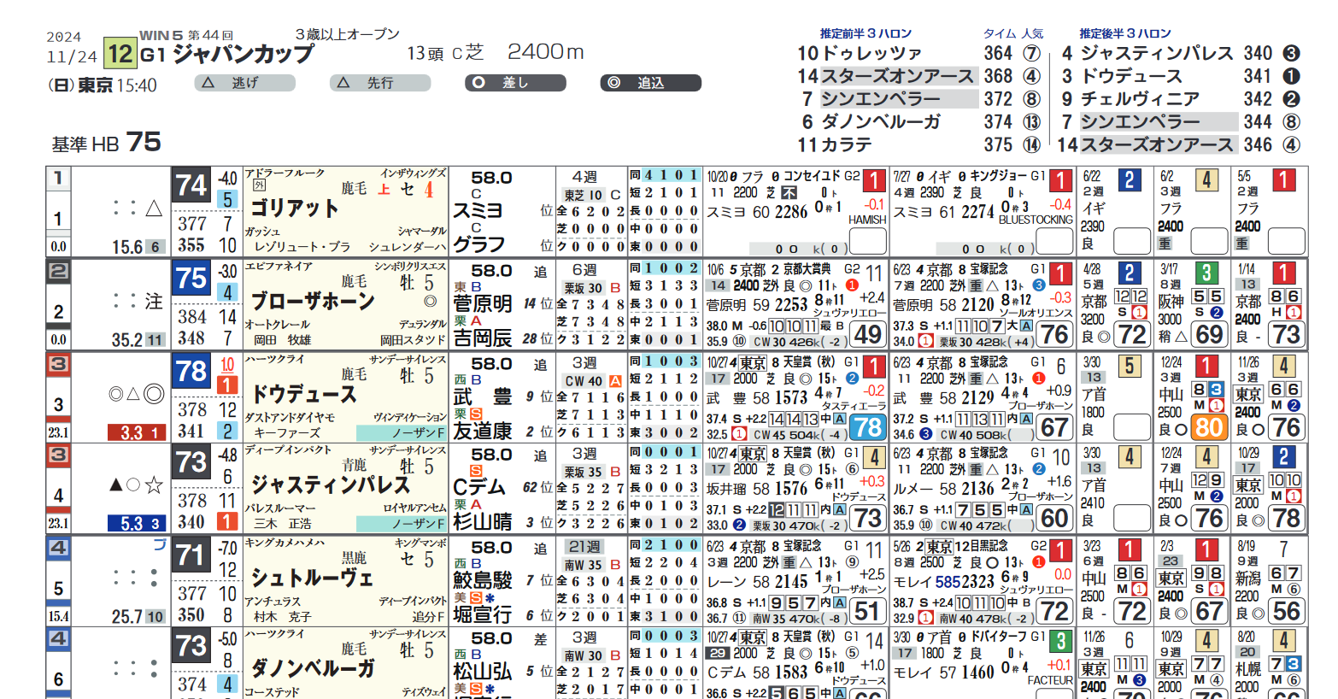Click the 基準HB 75 heading
1338x699 pixels.
pos(107,142)
